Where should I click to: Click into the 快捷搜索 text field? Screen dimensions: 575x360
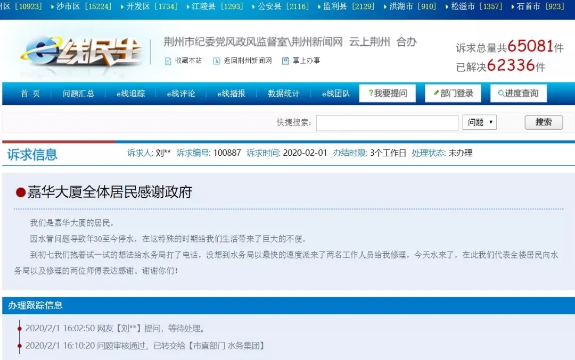(387, 123)
